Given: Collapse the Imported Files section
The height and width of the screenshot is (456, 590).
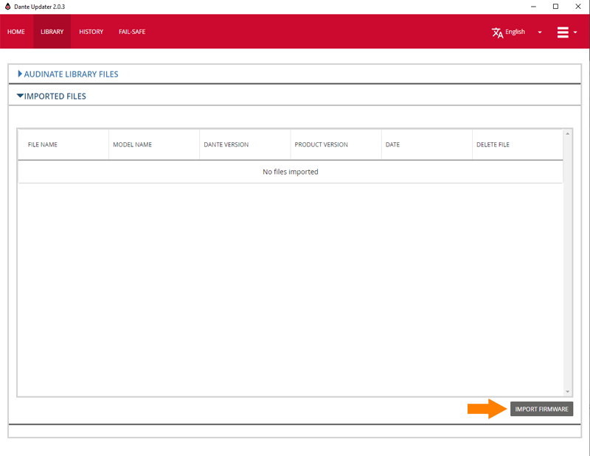Looking at the screenshot, I should pyautogui.click(x=52, y=96).
